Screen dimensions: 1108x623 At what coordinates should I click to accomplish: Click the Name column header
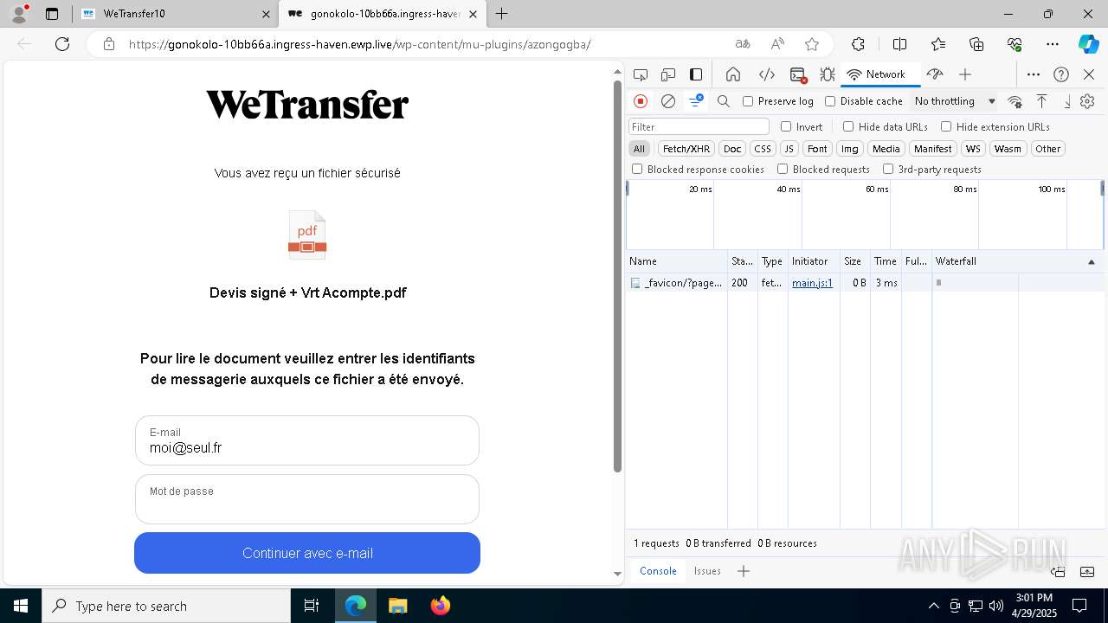click(677, 261)
